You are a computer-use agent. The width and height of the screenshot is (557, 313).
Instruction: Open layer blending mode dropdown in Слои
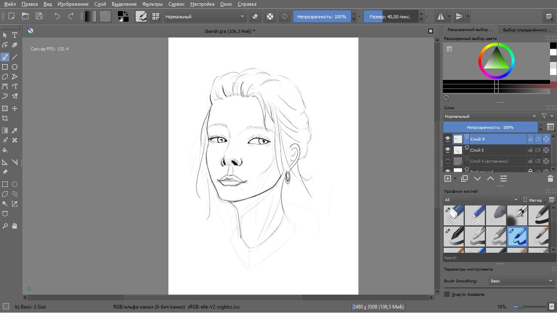click(x=490, y=116)
